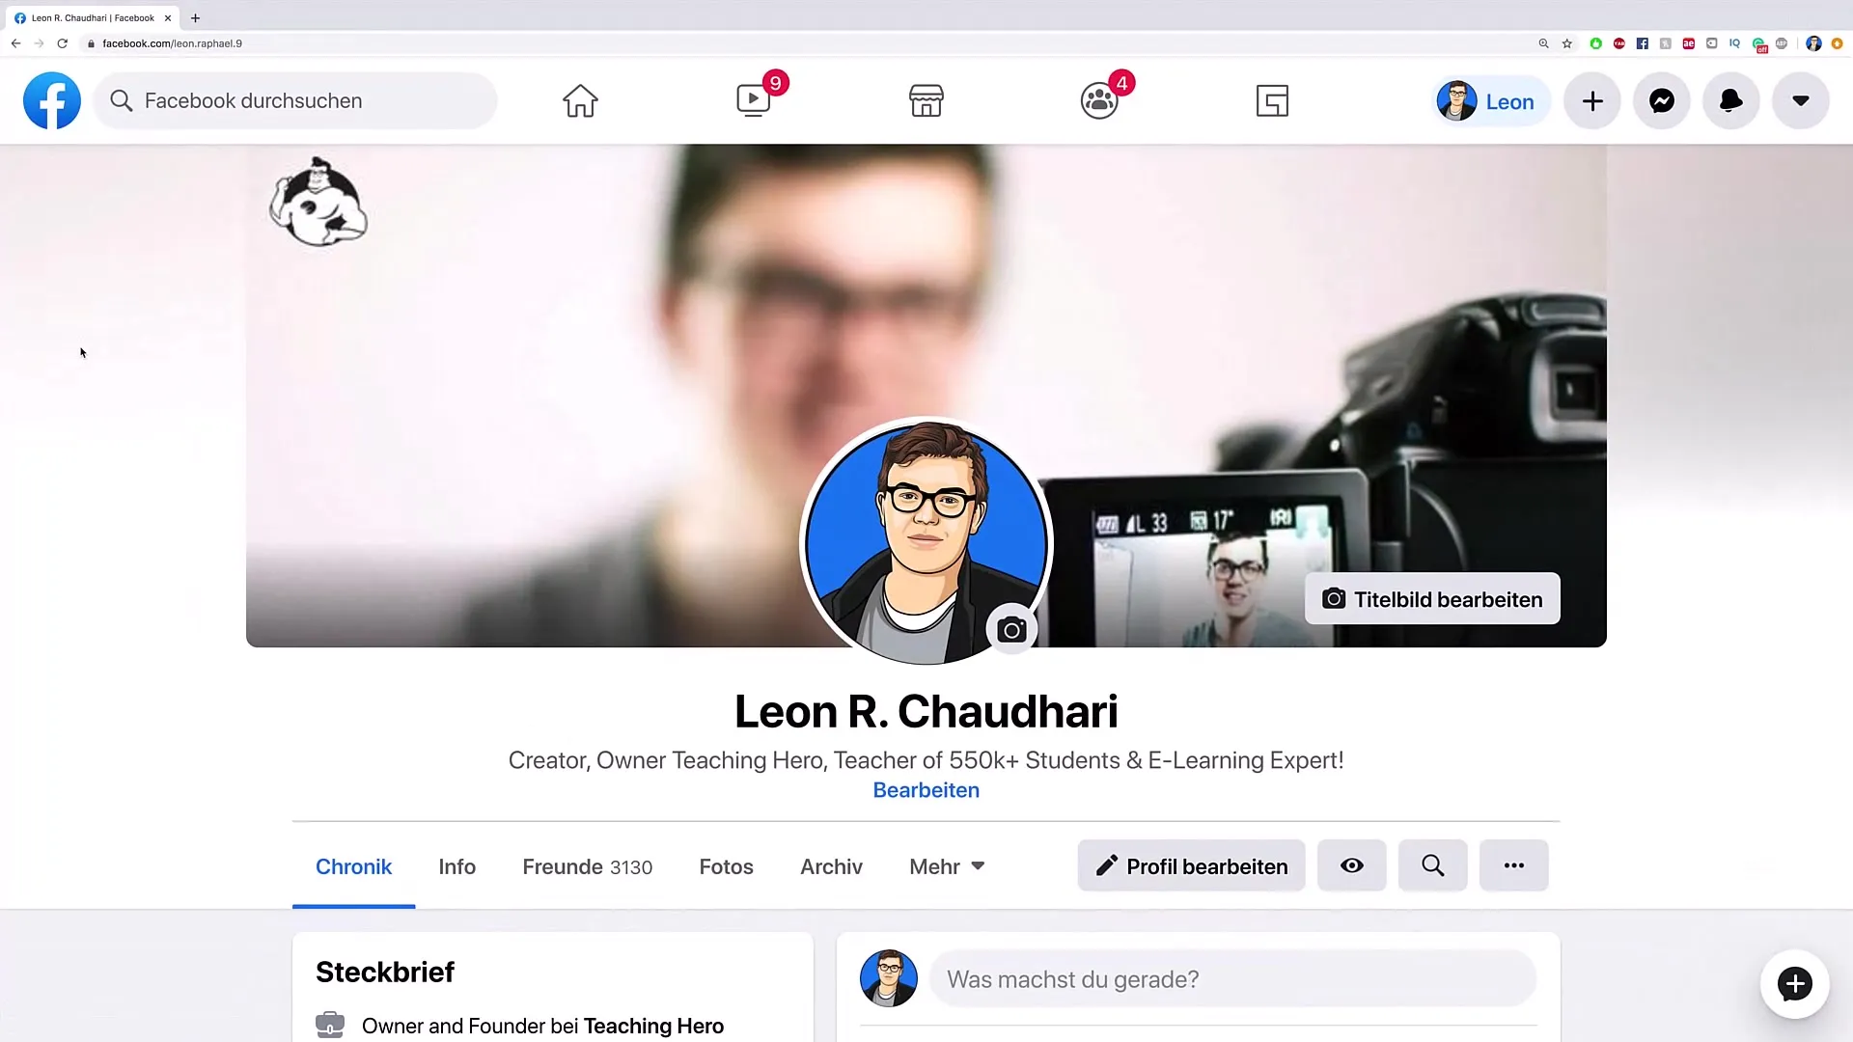Toggle the profile visibility eye icon
Image resolution: width=1853 pixels, height=1042 pixels.
1351,865
